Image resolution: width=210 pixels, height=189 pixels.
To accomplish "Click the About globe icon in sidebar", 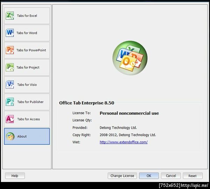I will 10,136.
